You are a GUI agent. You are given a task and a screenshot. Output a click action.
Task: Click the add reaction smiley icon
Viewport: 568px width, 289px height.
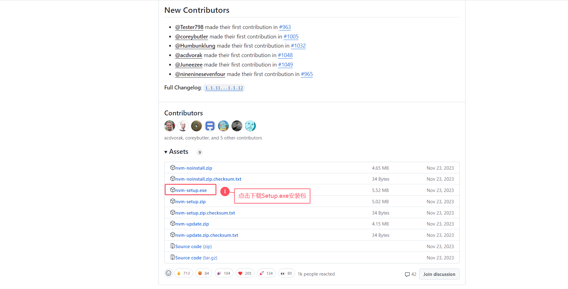tap(169, 273)
